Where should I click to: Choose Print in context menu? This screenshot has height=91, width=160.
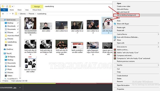tap(119, 21)
